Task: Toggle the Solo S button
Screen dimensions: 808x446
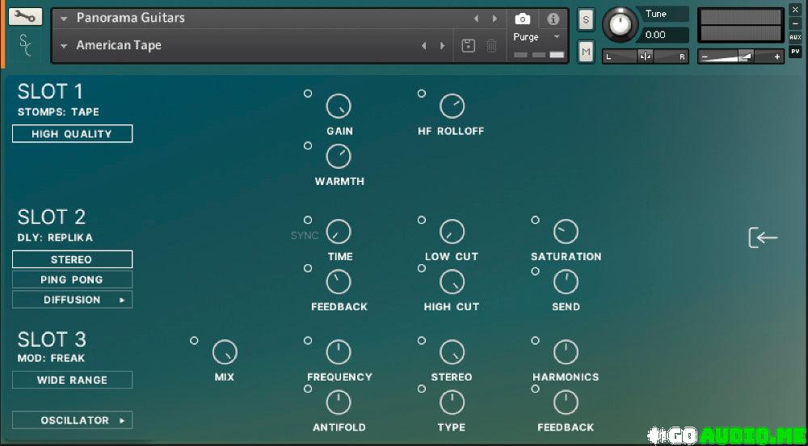Action: pos(586,20)
